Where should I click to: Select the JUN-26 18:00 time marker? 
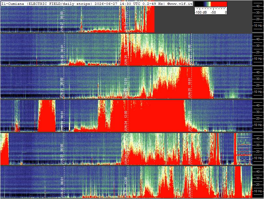coord(190,55)
